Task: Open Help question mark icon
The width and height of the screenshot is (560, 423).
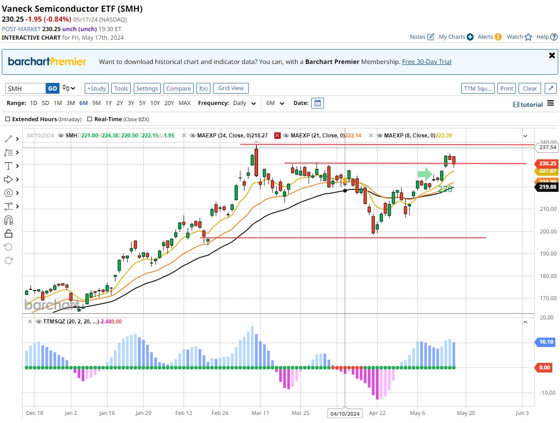Action: point(554,37)
